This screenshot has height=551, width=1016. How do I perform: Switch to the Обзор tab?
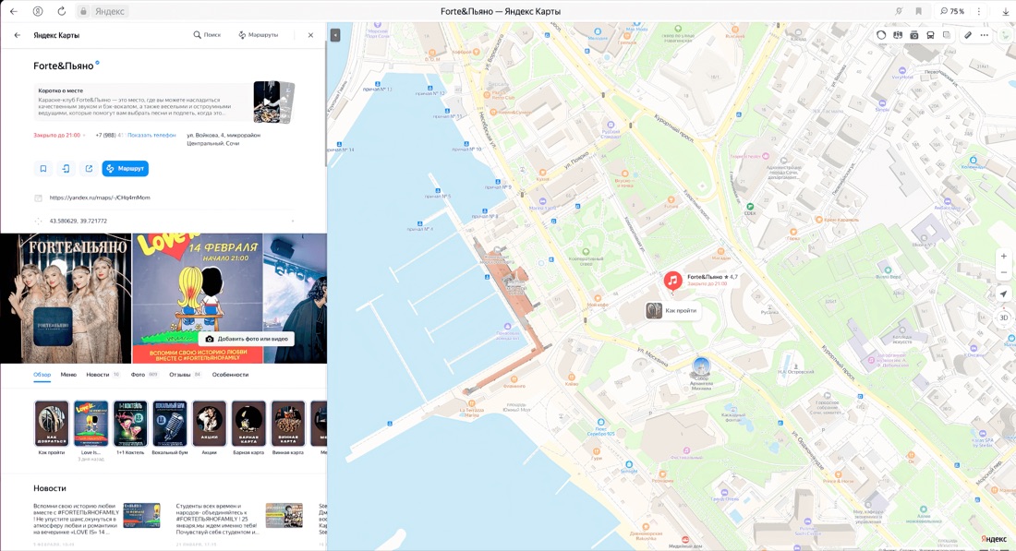coord(42,375)
